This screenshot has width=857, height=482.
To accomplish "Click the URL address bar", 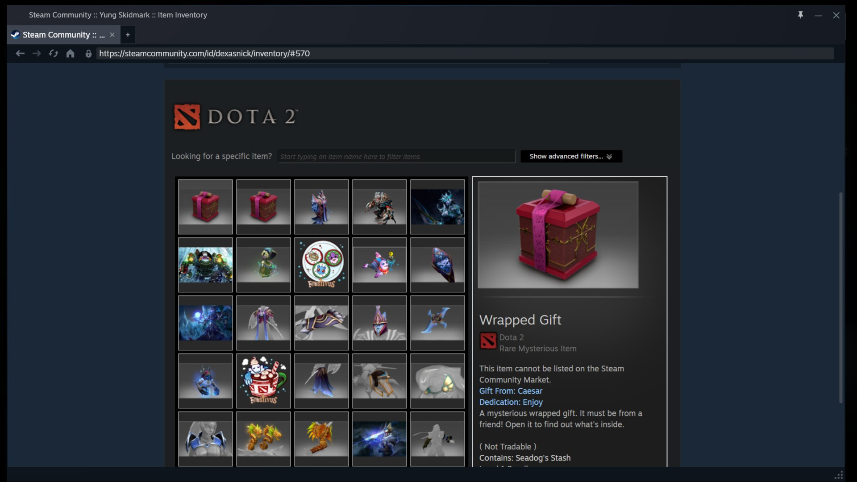I will point(465,54).
